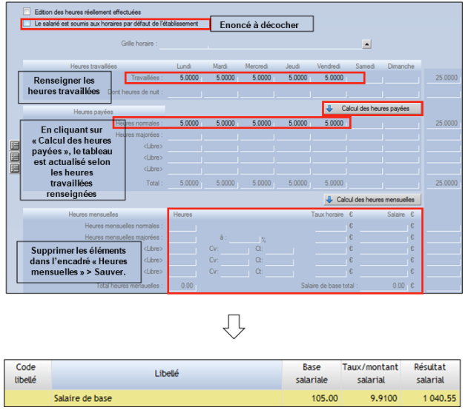The width and height of the screenshot is (468, 410).
Task: Click the majorées percentage field
Action: [x=245, y=238]
